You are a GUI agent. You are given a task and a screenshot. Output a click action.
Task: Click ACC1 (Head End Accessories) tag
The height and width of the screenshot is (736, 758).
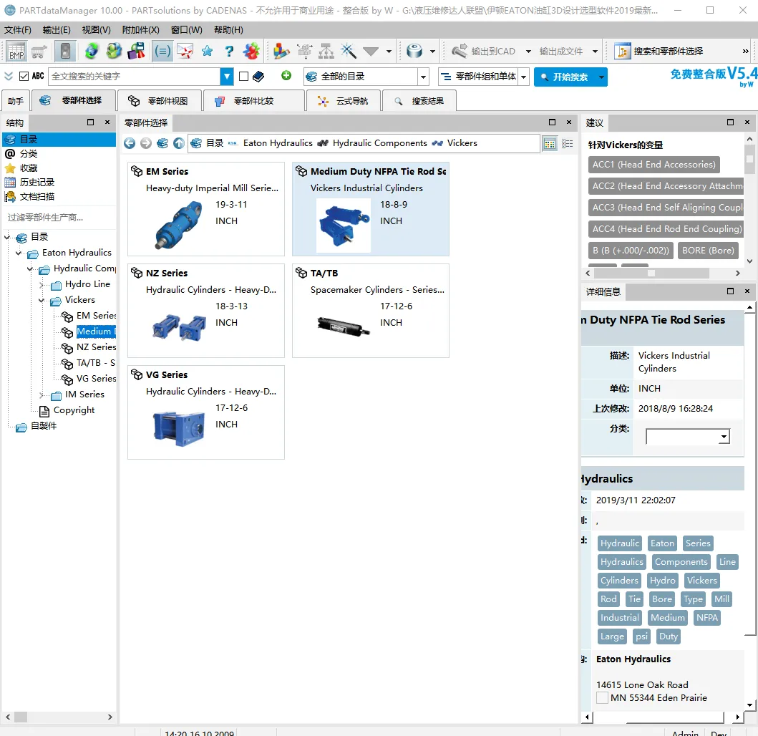pos(653,165)
